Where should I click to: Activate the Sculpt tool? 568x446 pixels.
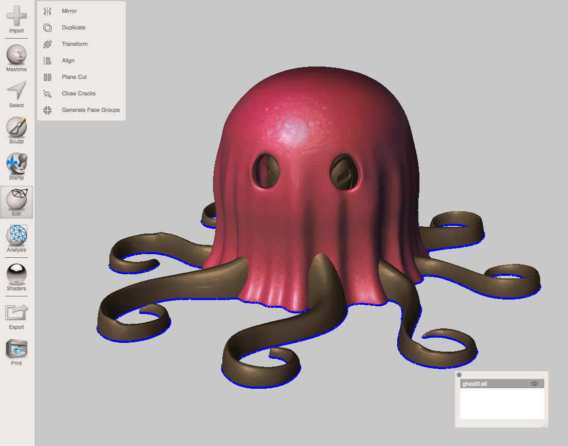[x=16, y=129]
